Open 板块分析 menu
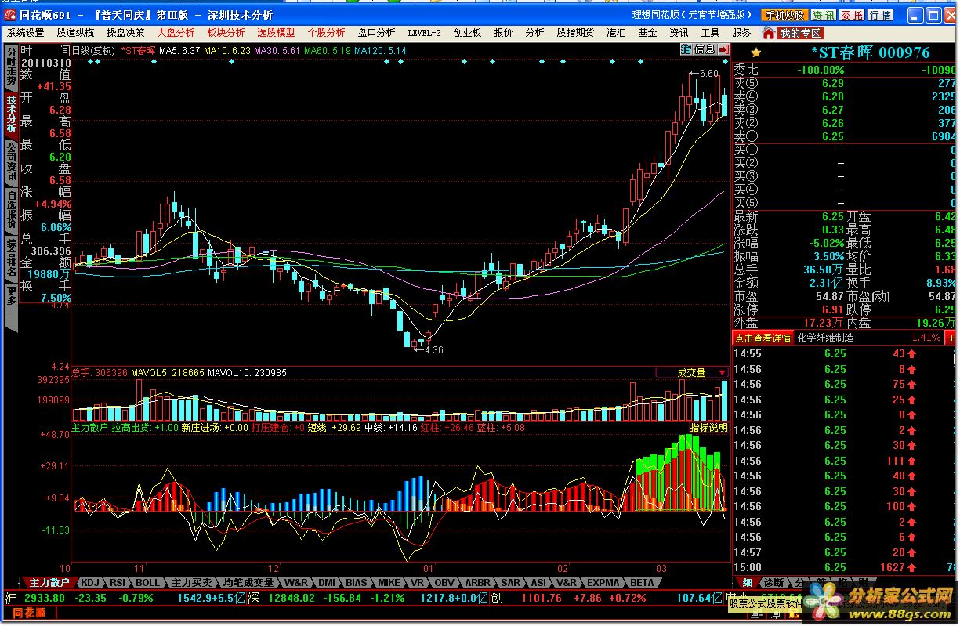The image size is (960, 626). pos(226,33)
